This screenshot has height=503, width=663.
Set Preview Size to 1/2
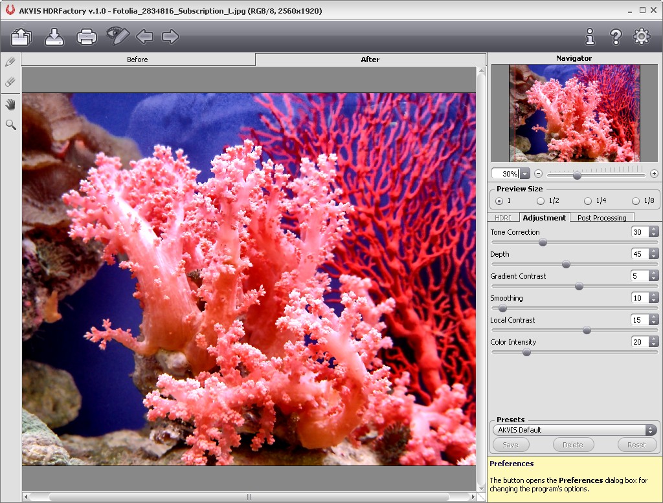[x=541, y=201]
